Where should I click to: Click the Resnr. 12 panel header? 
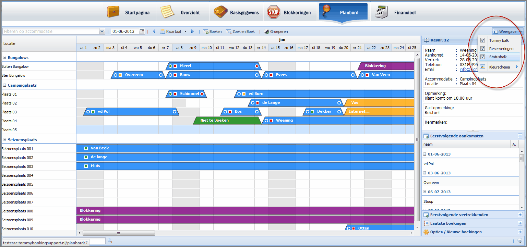(450, 40)
